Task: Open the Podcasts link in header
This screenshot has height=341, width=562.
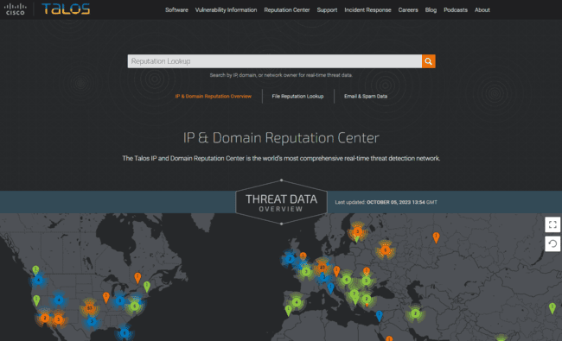Action: coord(456,10)
